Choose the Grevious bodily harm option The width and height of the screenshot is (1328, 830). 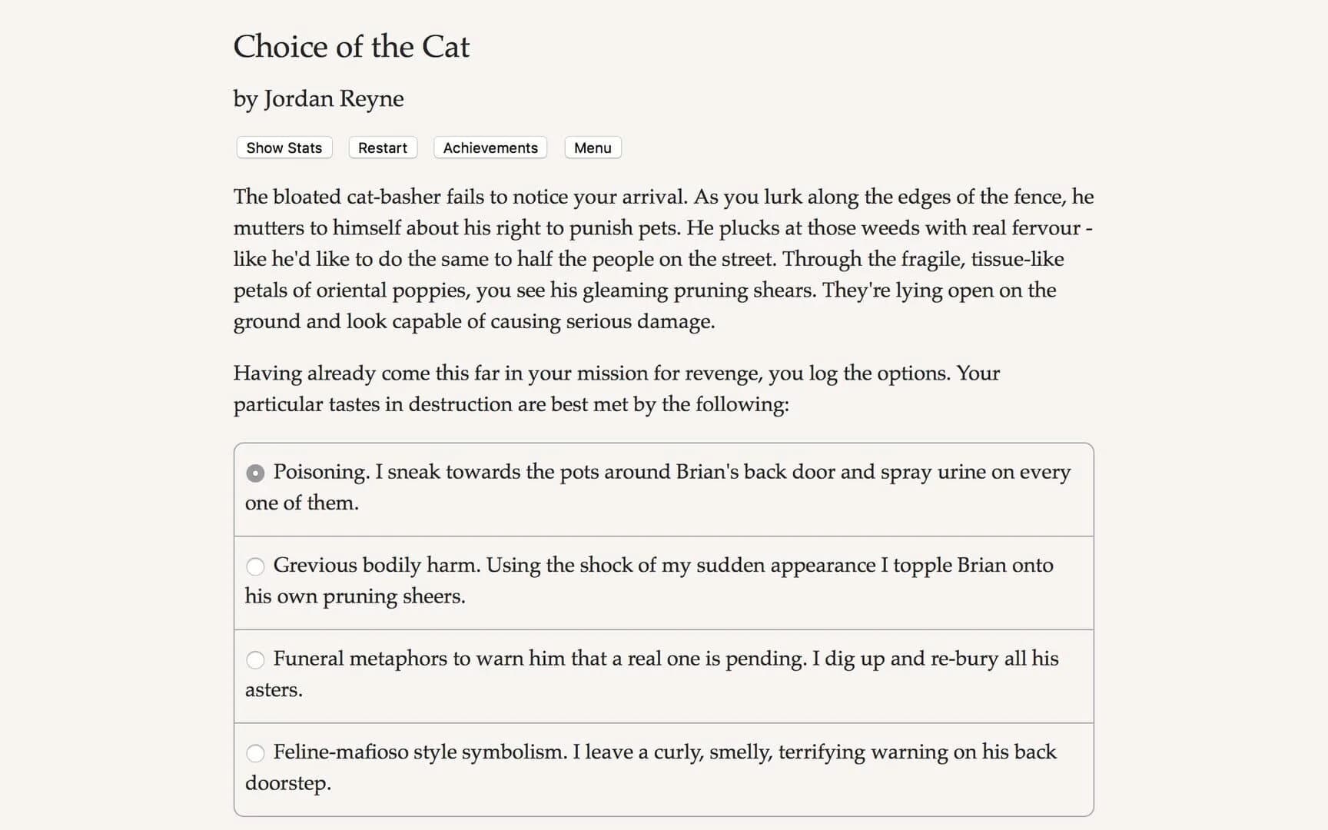(x=256, y=566)
